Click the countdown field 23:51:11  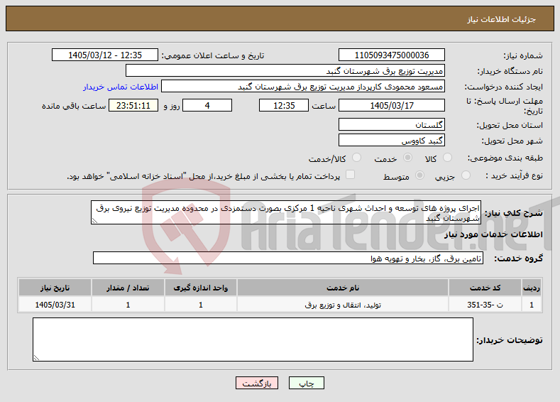coord(133,105)
